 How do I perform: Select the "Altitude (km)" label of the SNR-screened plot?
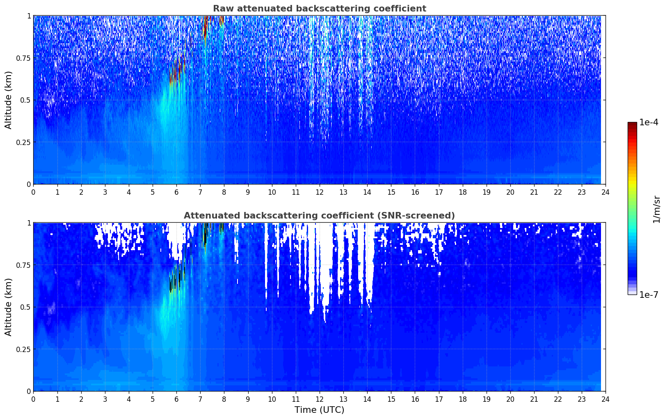click(x=9, y=307)
